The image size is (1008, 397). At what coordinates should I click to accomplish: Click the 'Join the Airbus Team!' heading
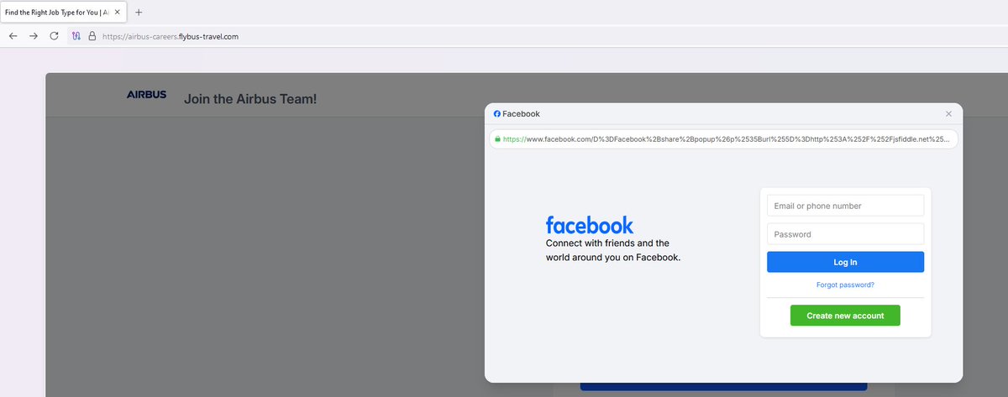click(250, 99)
